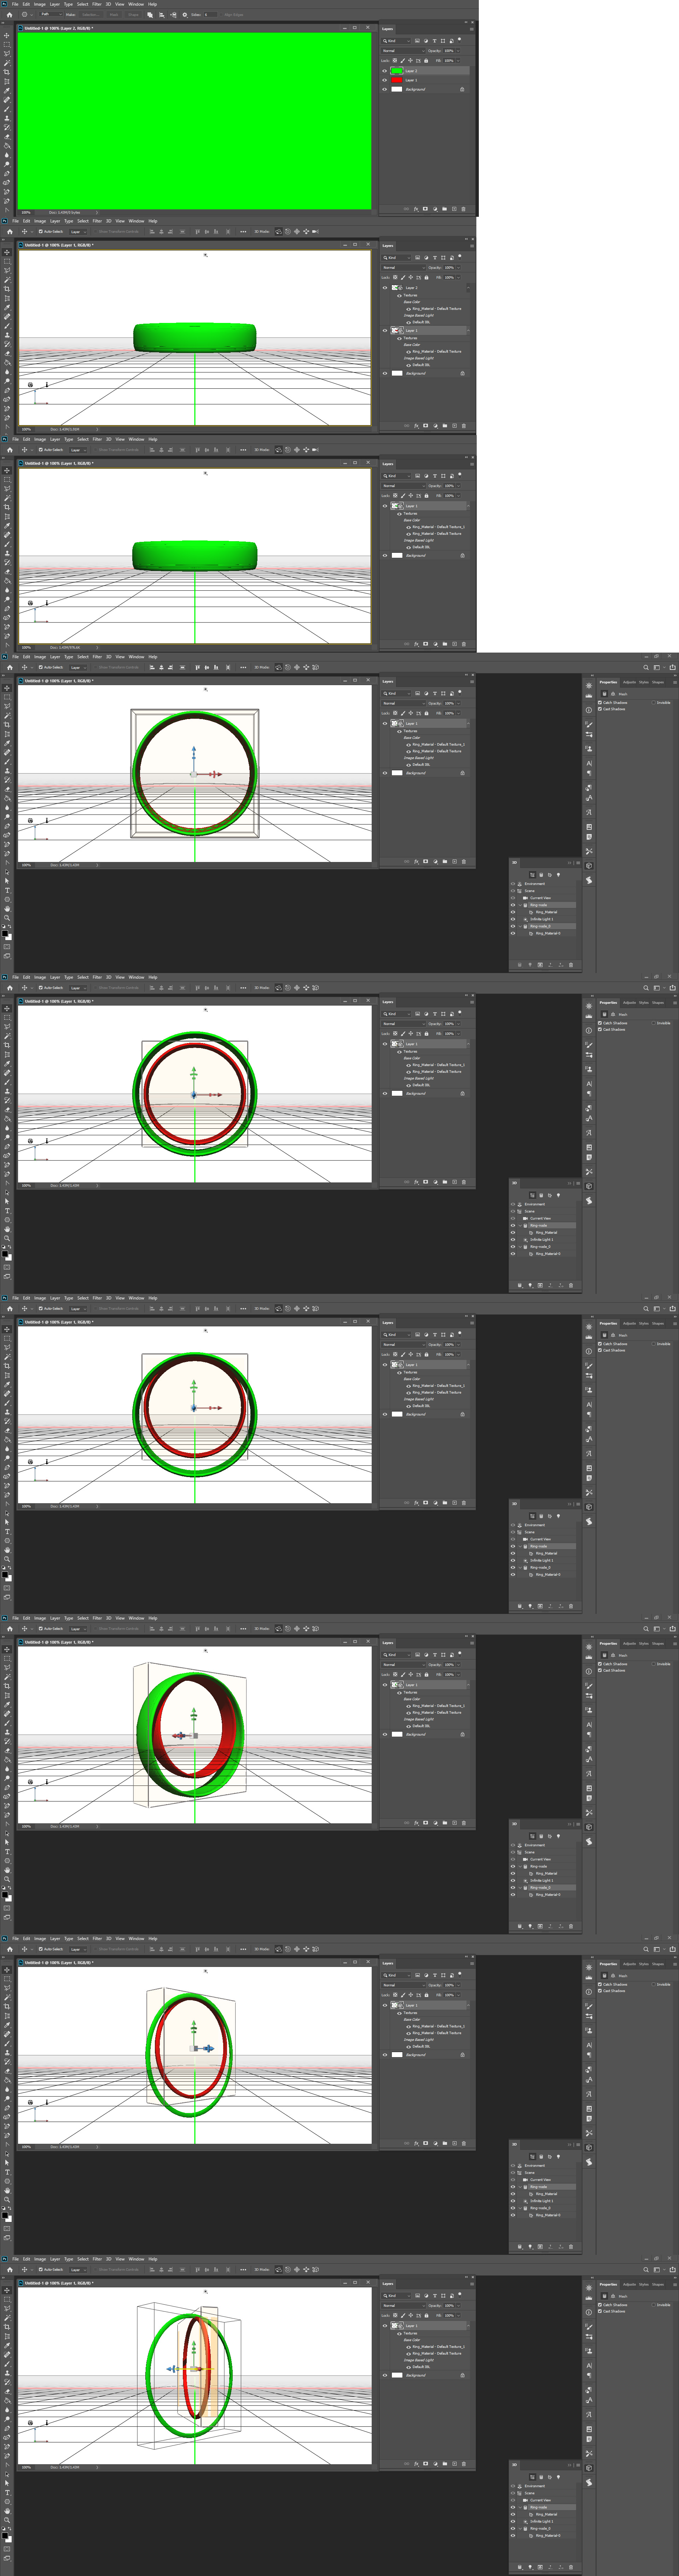Click the path operations icon beside Shape
Image resolution: width=679 pixels, height=2576 pixels.
[150, 15]
